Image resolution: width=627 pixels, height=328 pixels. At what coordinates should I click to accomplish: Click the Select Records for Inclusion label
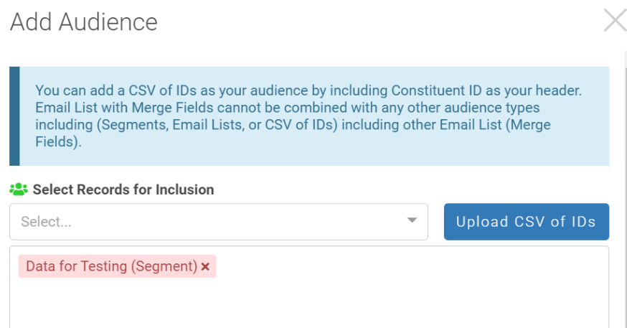tap(123, 190)
